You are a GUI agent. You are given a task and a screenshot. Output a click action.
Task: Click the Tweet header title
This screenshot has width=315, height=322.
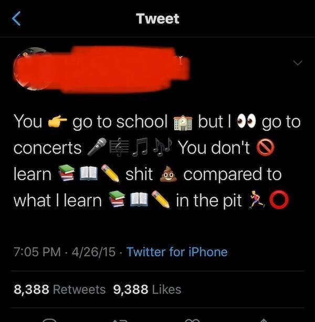click(x=157, y=19)
